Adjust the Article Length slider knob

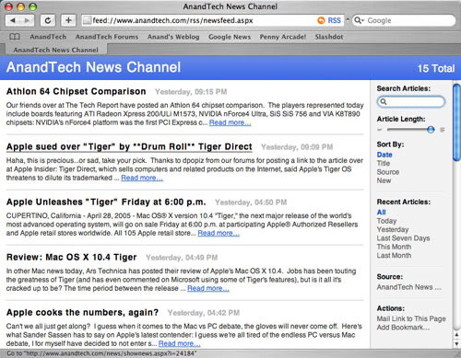point(431,130)
